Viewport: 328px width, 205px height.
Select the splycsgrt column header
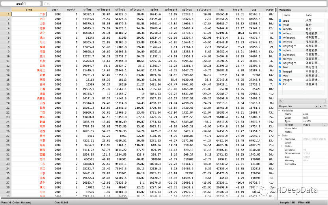[x=204, y=9]
